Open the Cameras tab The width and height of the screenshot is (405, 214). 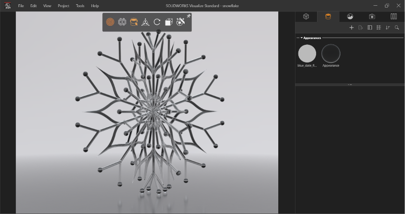tap(372, 16)
